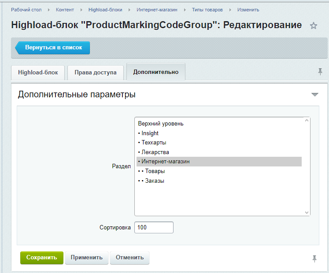Choose Insight in the Раздел list
Viewport: 329px width, 273px height.
coord(219,133)
